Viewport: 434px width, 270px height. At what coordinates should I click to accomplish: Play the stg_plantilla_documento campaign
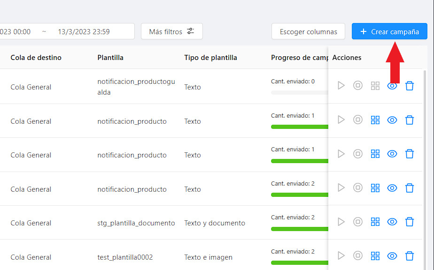point(341,222)
